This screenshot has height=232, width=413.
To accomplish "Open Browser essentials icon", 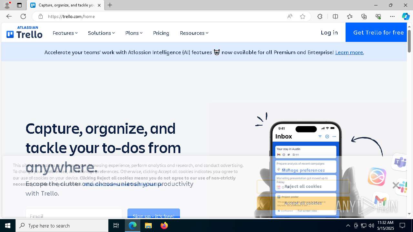I will tap(378, 16).
